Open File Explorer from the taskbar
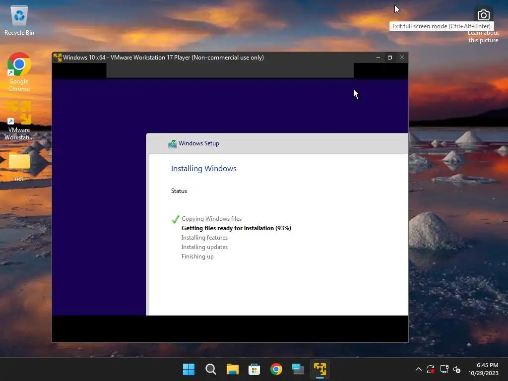Image resolution: width=508 pixels, height=381 pixels. pyautogui.click(x=232, y=369)
